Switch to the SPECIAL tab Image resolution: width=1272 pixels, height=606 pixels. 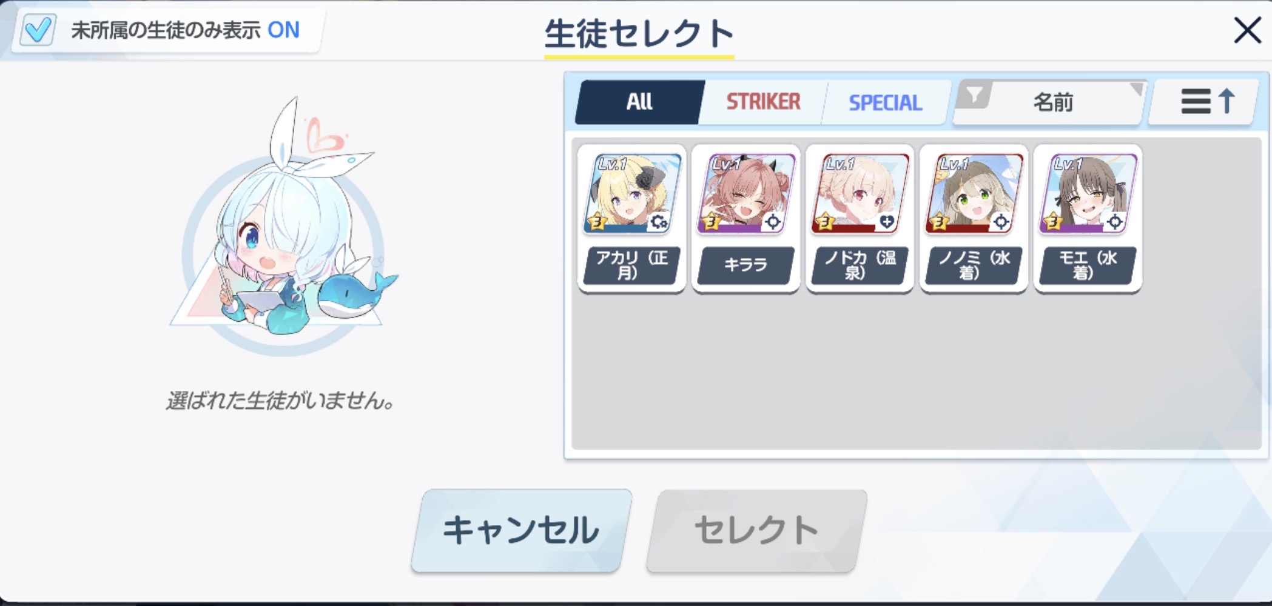885,102
